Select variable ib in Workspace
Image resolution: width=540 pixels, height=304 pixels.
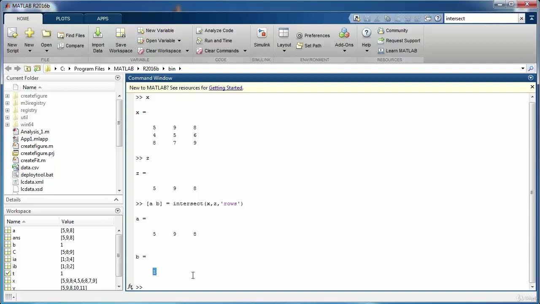59,266
